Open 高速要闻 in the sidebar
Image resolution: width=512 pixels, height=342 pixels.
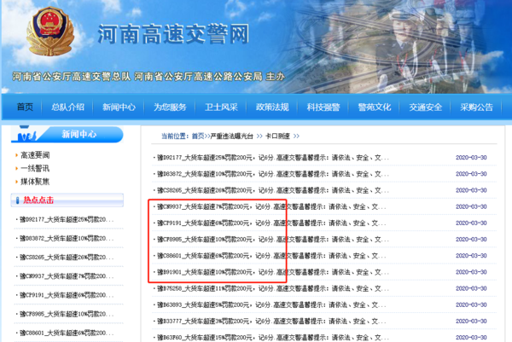(x=35, y=155)
